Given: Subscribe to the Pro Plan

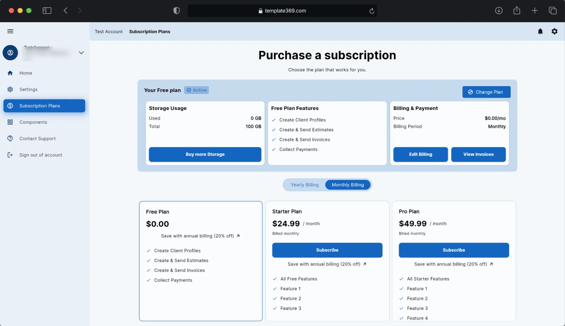Looking at the screenshot, I should coord(454,250).
